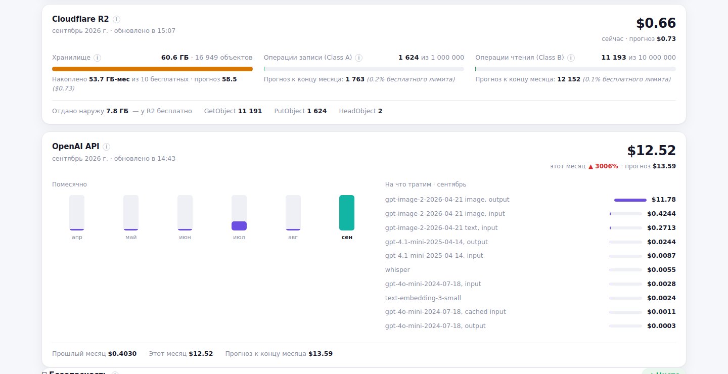Show info tooltip for Хранилище

(x=97, y=58)
